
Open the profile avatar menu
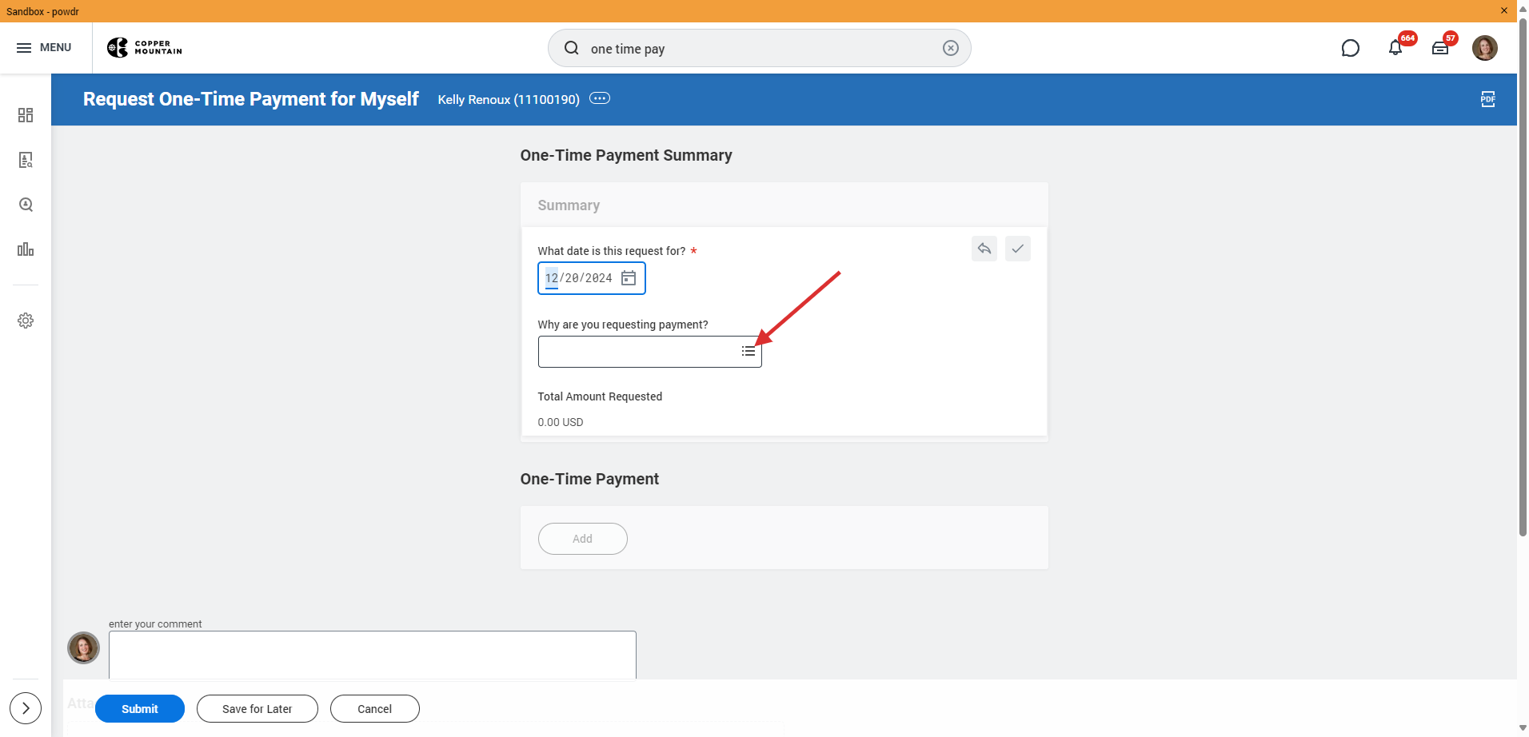1485,48
